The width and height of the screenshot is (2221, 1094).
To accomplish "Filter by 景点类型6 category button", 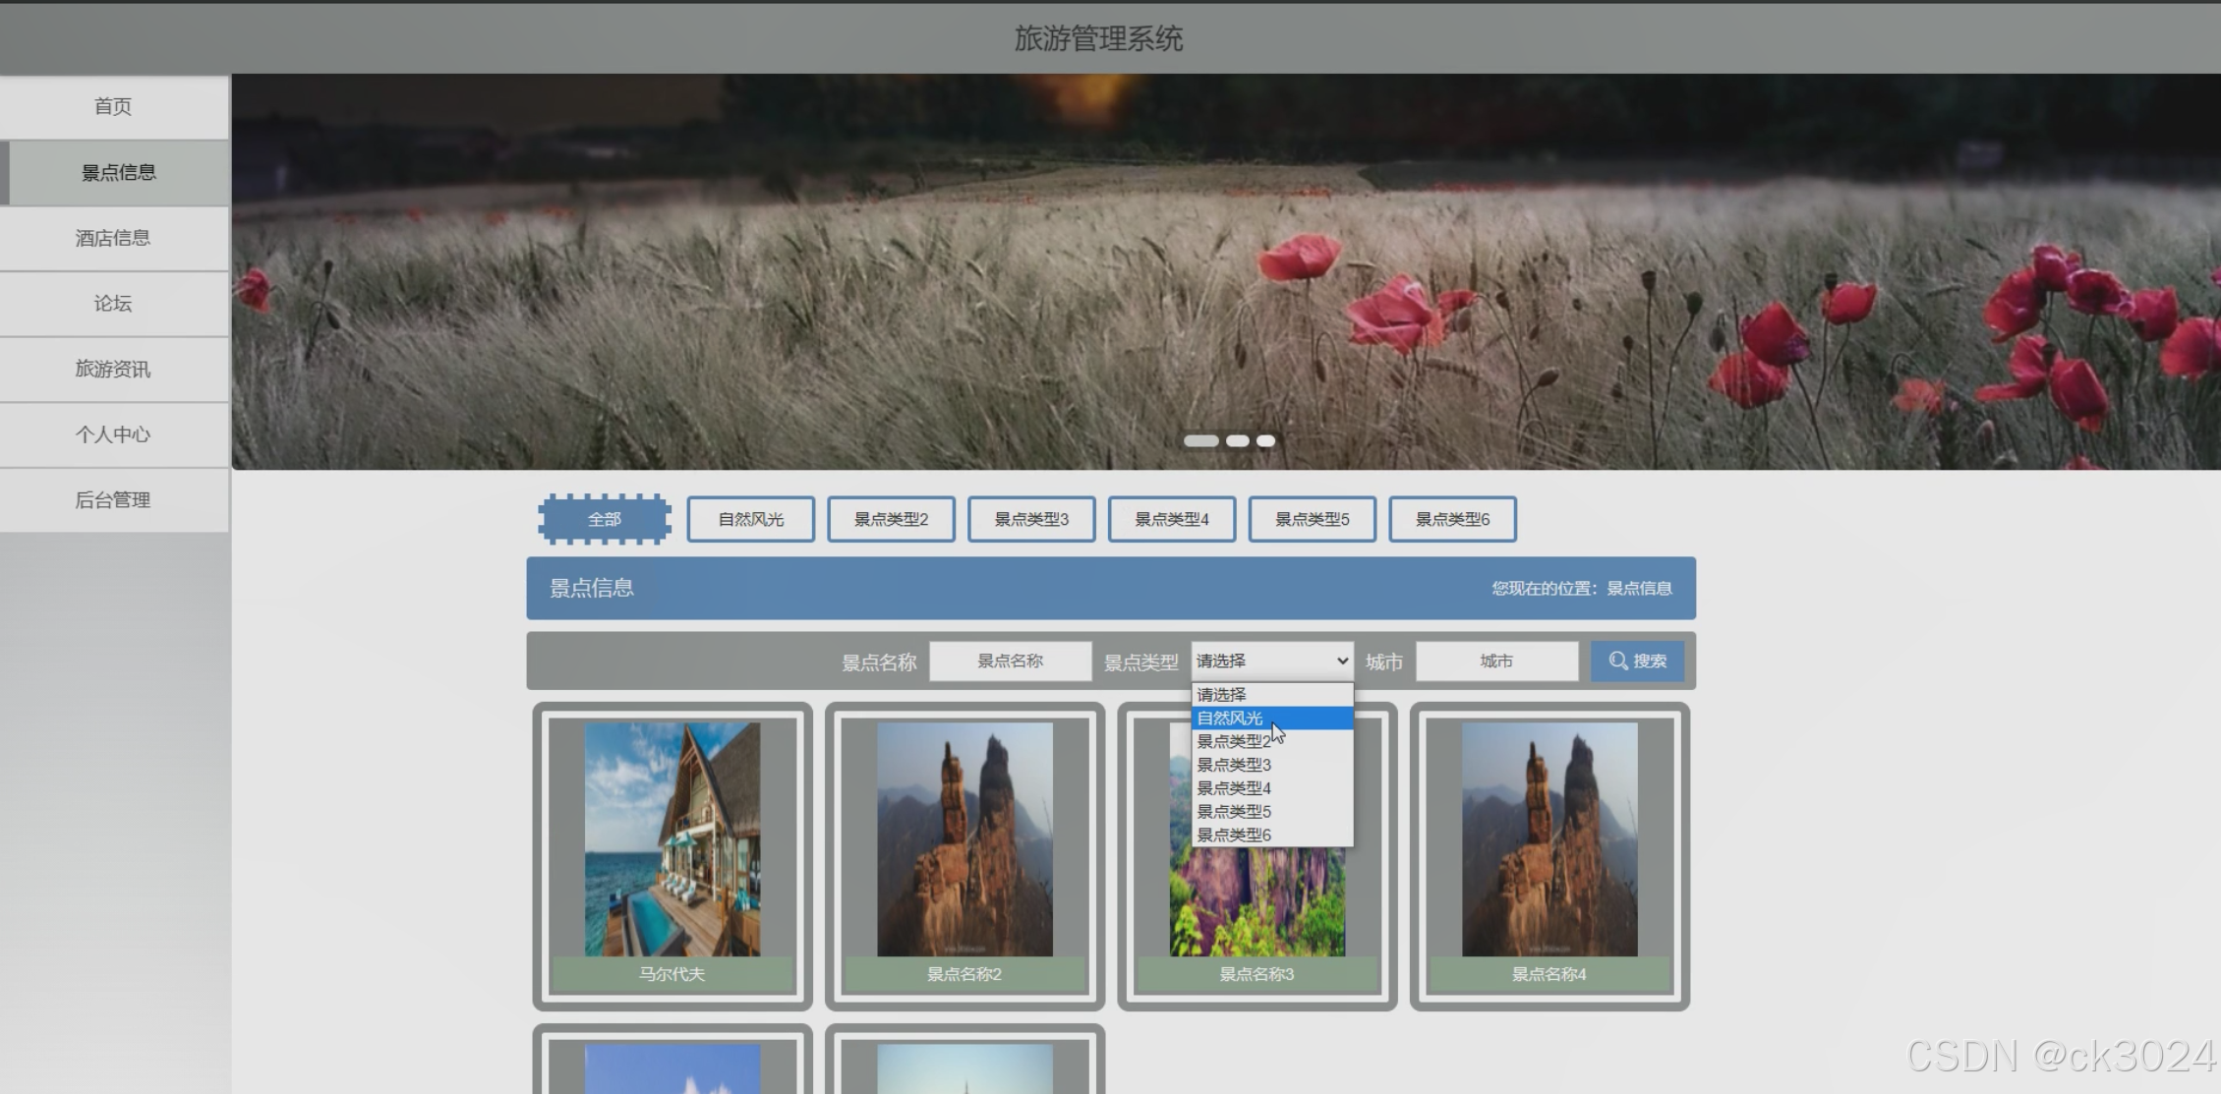I will coord(1452,519).
